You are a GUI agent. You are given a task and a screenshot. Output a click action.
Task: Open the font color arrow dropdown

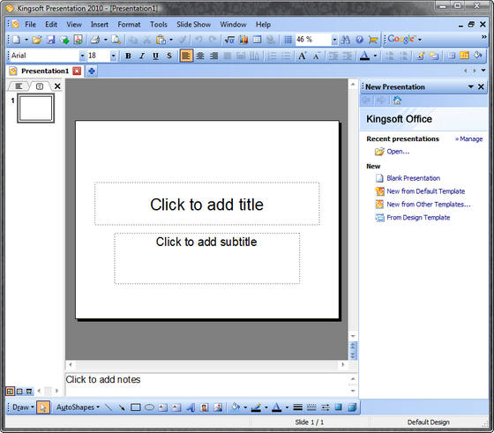[375, 56]
